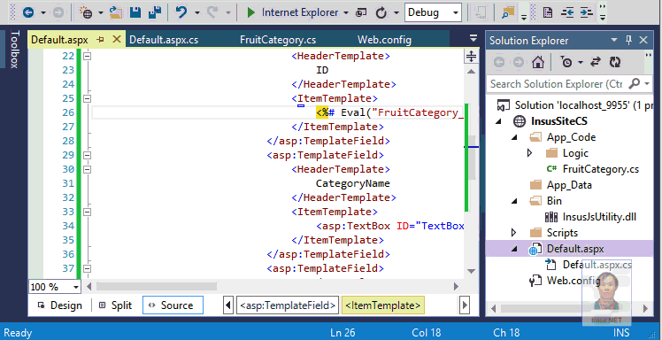This screenshot has height=340, width=662.
Task: Click the Pending Changes Filter clock icon
Action: coord(566,62)
